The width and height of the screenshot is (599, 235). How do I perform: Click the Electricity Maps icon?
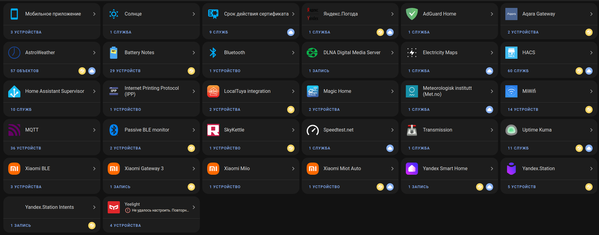tap(412, 52)
